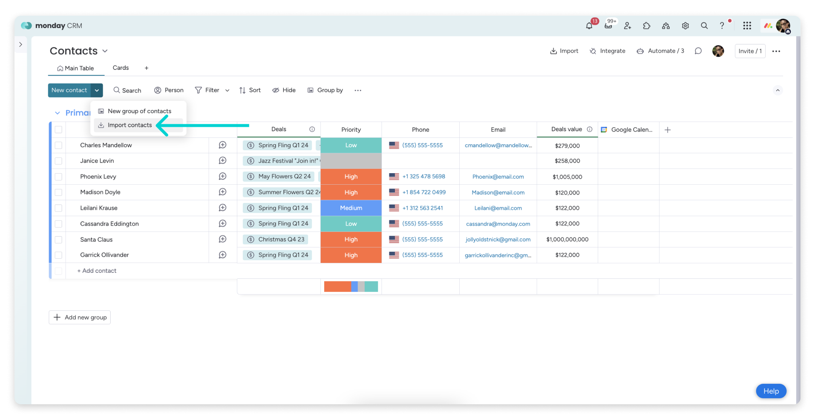Click the monday CRM logo

pos(52,26)
